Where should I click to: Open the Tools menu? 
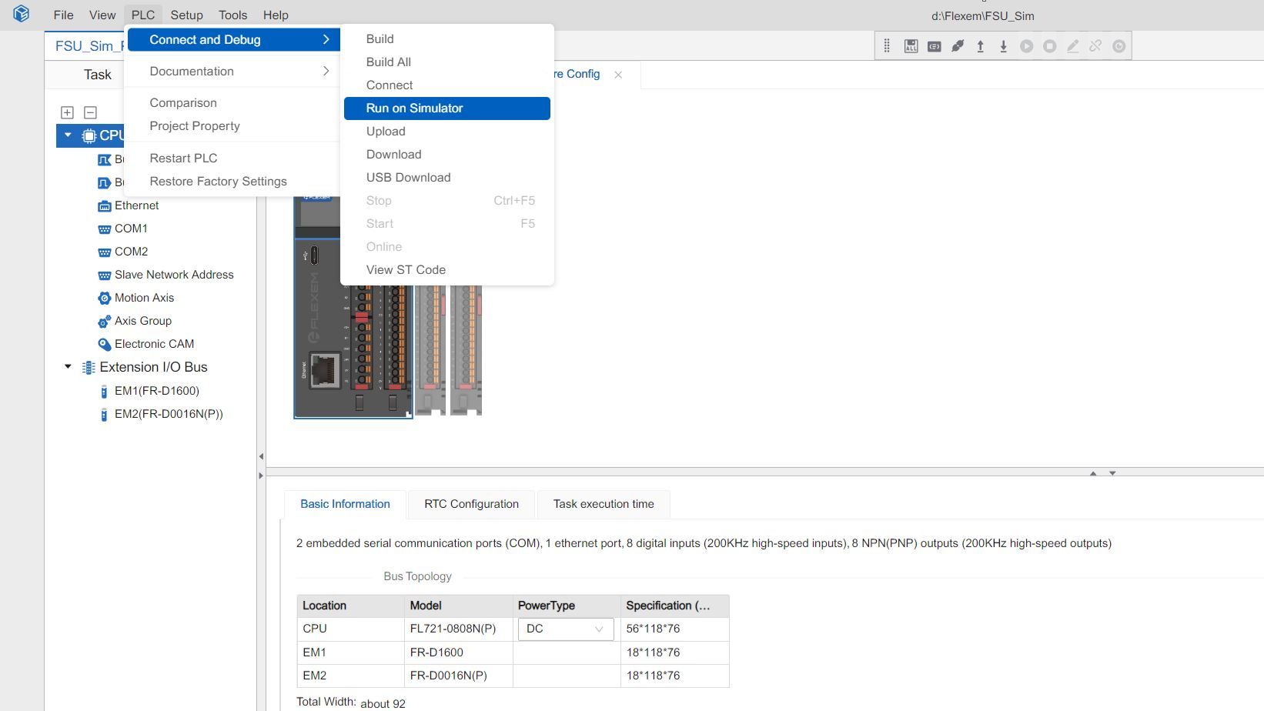coord(232,14)
